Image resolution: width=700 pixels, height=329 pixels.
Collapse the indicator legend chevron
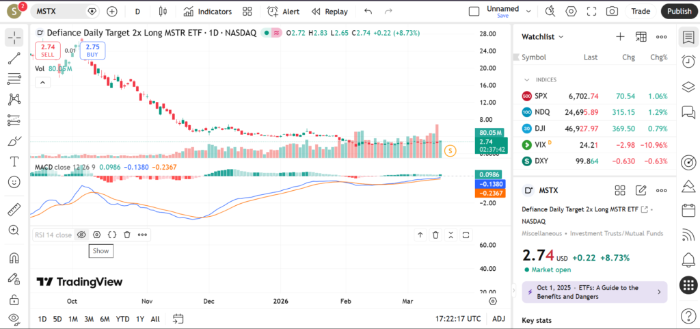[42, 83]
